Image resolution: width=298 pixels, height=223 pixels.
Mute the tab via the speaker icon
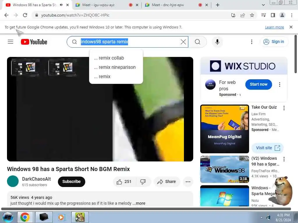61,5
